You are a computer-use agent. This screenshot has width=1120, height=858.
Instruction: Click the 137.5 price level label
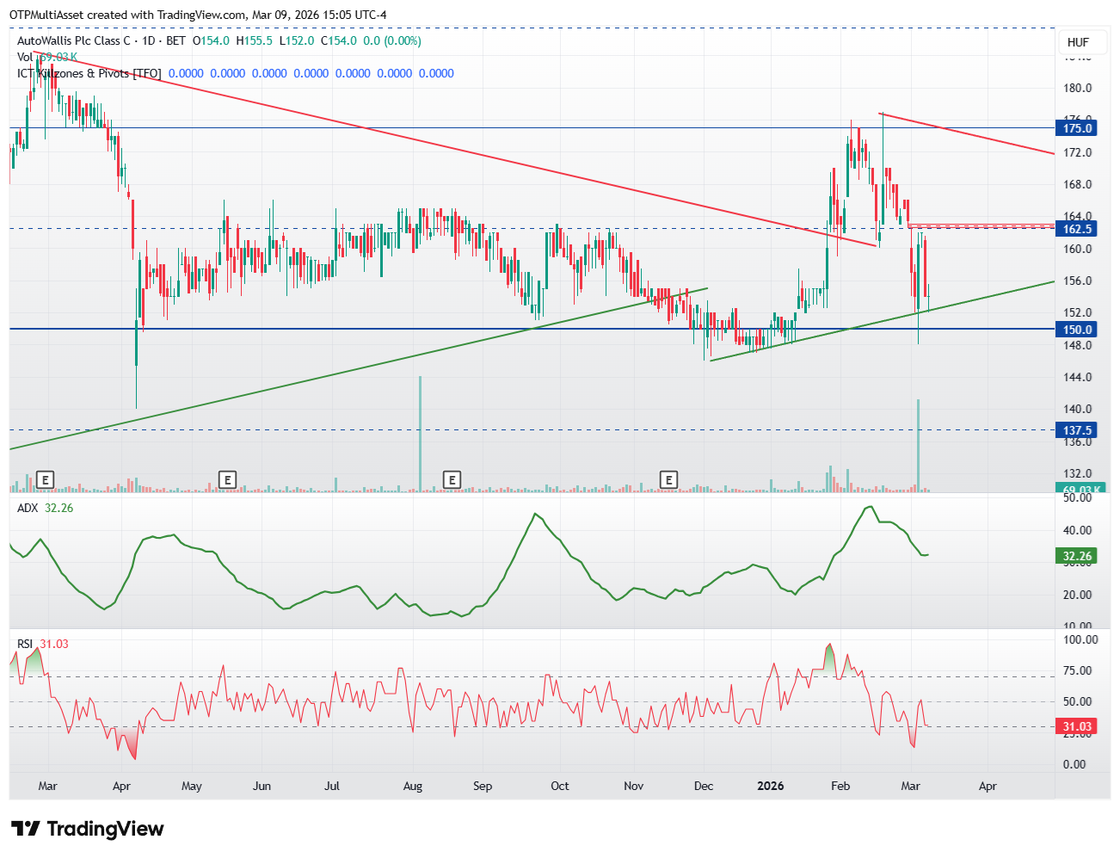point(1077,430)
